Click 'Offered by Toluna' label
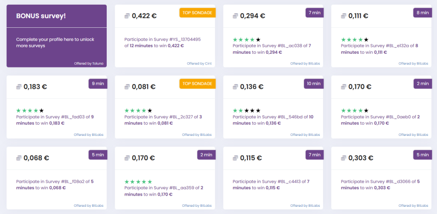 [88, 64]
